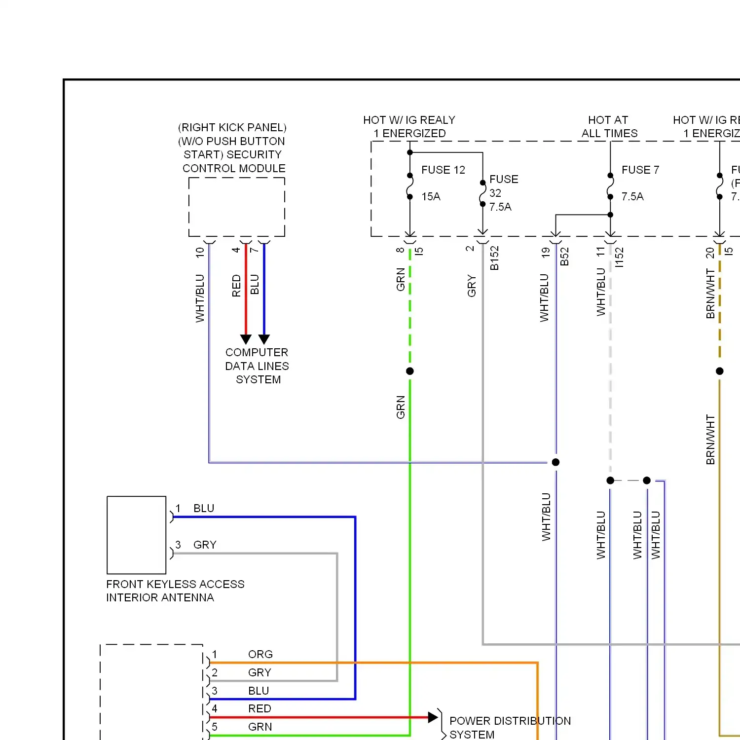Click the 'BLU' label on antenna pin 1
The width and height of the screenshot is (740, 740).
pyautogui.click(x=204, y=508)
